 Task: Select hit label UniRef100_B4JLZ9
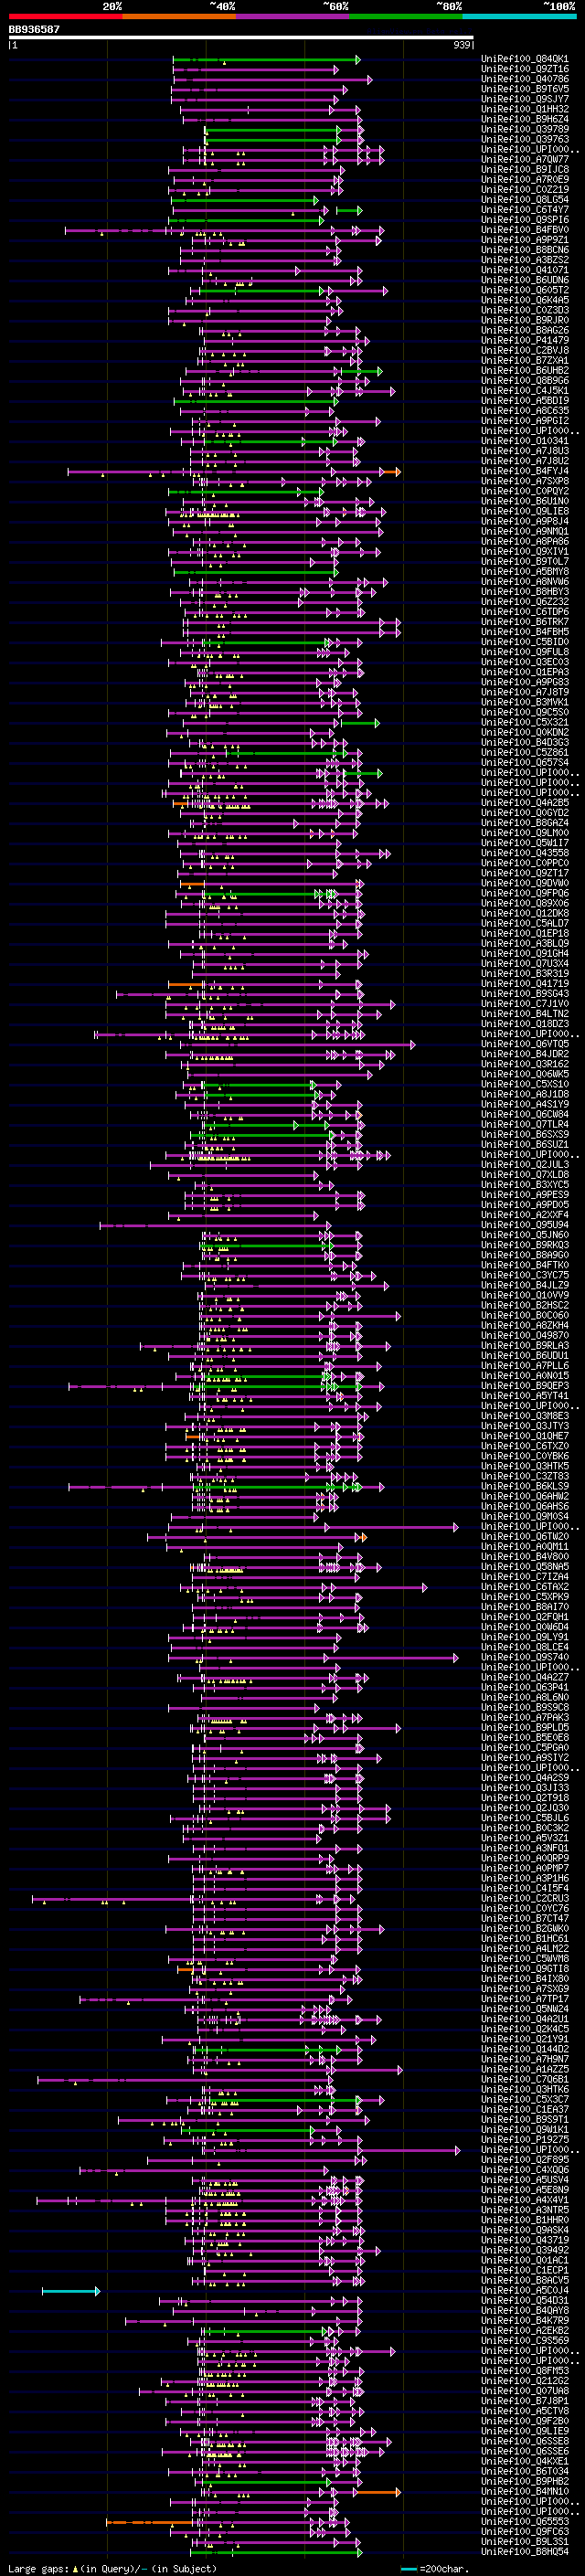click(x=525, y=1285)
